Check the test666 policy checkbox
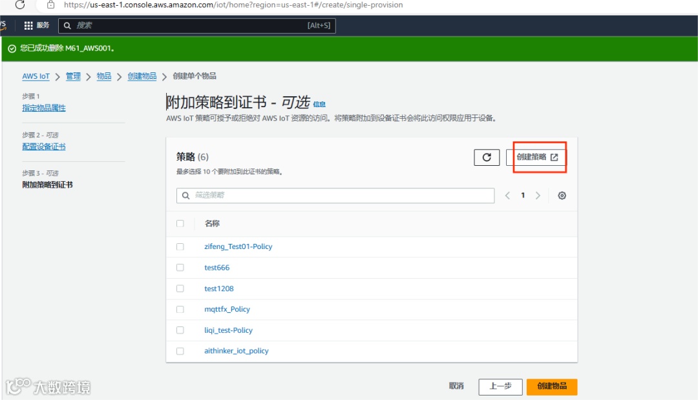This screenshot has width=698, height=400. click(x=180, y=268)
